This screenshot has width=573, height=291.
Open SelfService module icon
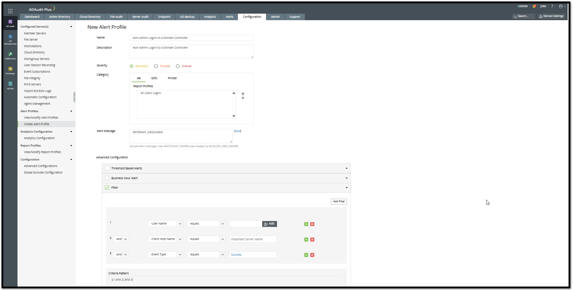(10, 55)
